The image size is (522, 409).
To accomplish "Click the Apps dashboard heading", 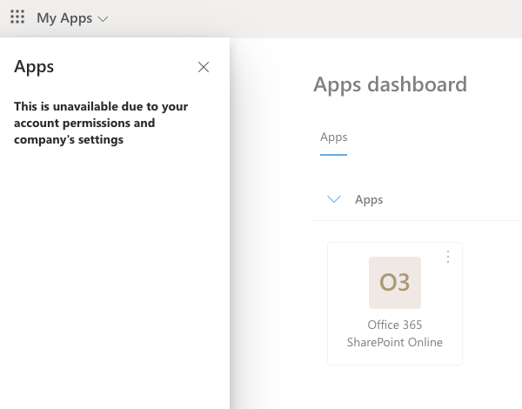I will tap(390, 84).
